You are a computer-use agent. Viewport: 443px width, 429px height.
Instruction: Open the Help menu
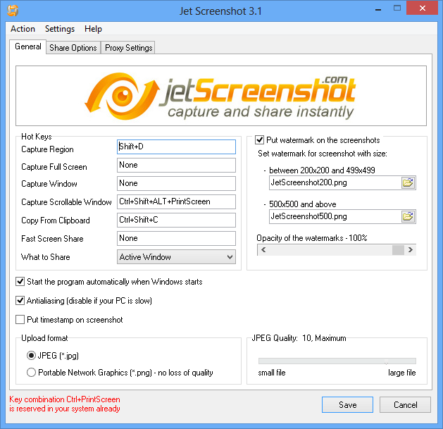[93, 29]
